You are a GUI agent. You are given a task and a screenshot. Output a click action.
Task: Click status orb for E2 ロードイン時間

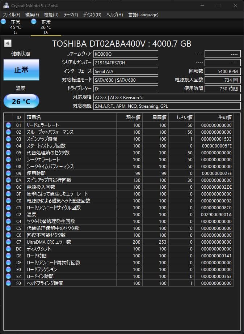tap(8, 276)
